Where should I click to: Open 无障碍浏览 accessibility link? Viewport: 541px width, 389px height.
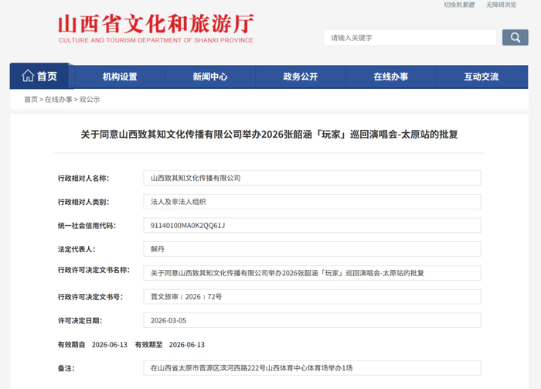[502, 5]
